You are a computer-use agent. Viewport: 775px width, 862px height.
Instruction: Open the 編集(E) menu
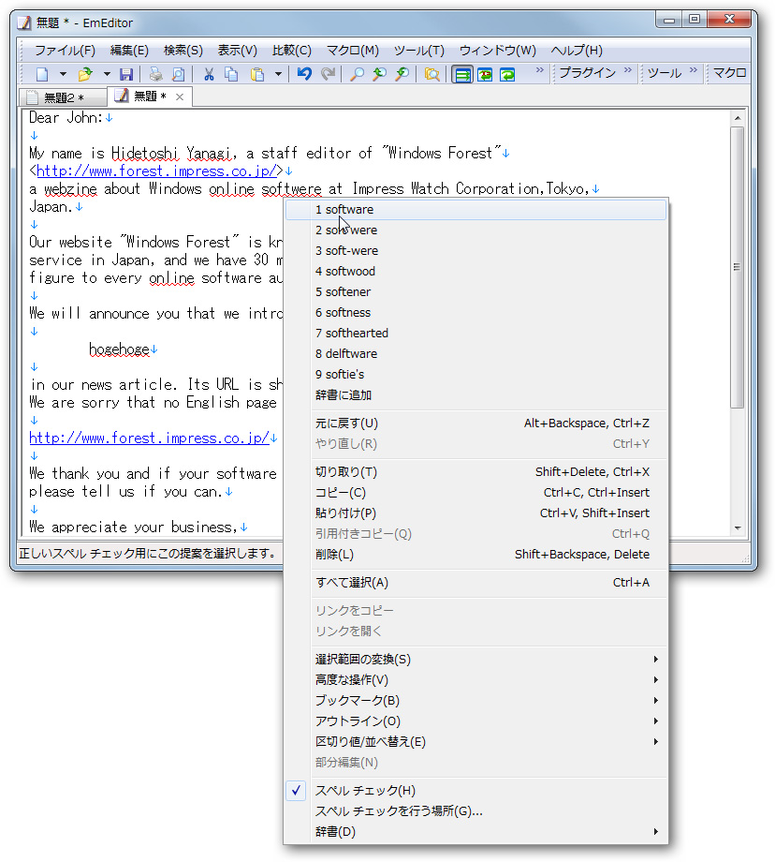click(x=129, y=51)
